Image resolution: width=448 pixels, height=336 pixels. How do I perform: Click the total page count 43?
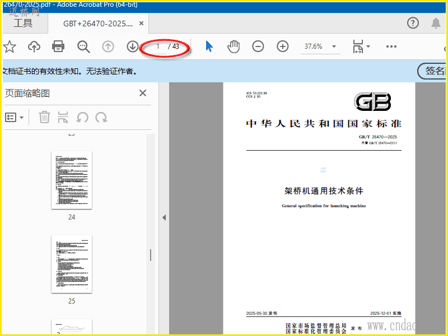(176, 46)
